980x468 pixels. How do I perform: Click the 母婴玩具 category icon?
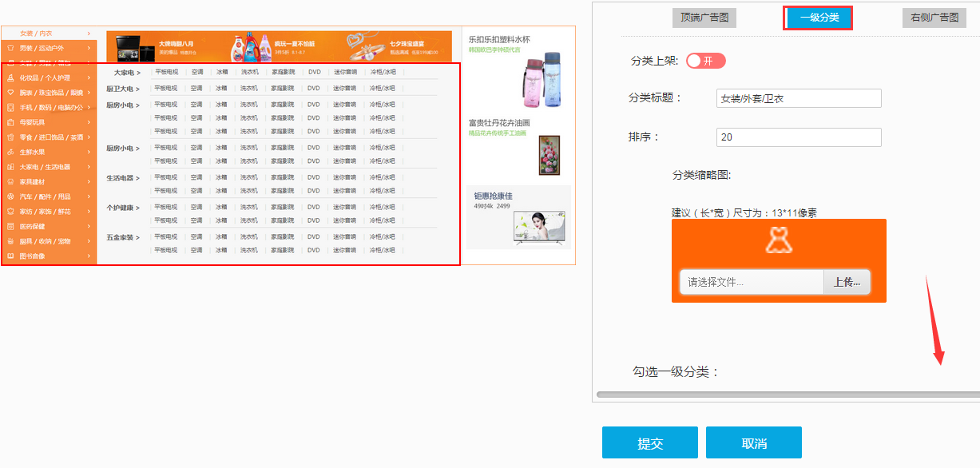pos(10,122)
